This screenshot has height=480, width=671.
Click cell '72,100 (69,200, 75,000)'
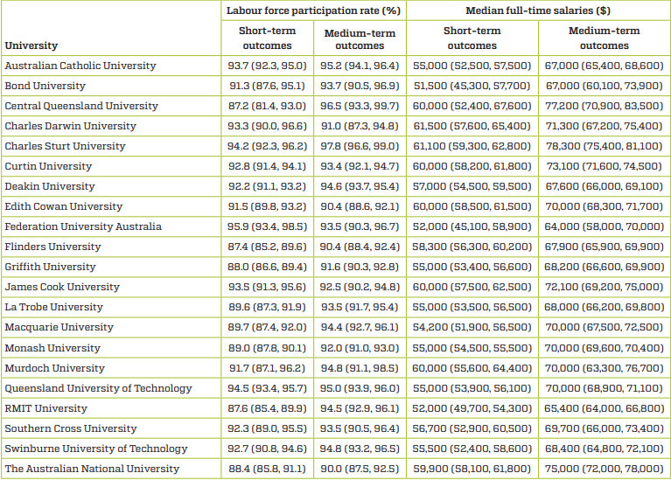(x=605, y=287)
